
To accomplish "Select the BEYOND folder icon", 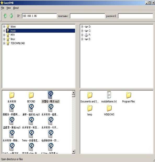I will tap(31, 95).
